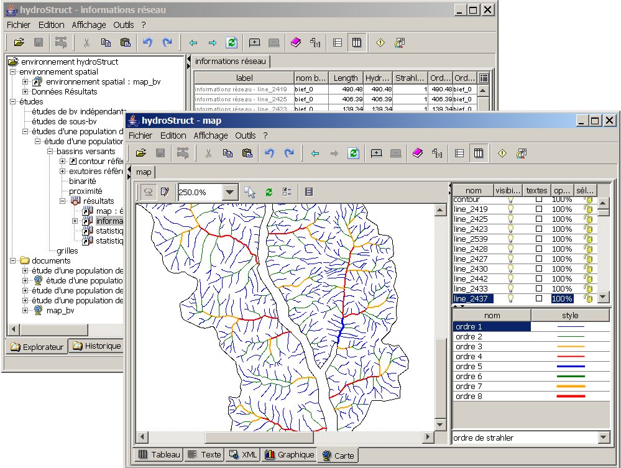Collapse the bassins versants tree node
This screenshot has height=468, width=621.
(50, 151)
